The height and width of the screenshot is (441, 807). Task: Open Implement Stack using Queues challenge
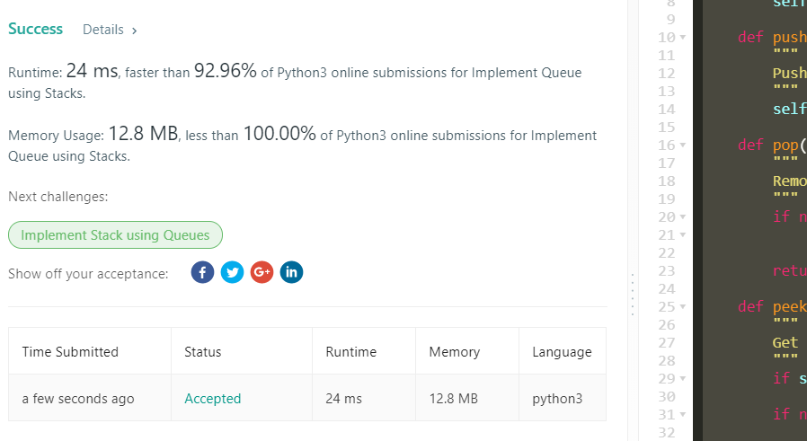tap(115, 235)
